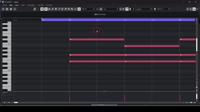The height and width of the screenshot is (112, 200).
Task: Select the Range Selection tool
Action: tap(49, 9)
